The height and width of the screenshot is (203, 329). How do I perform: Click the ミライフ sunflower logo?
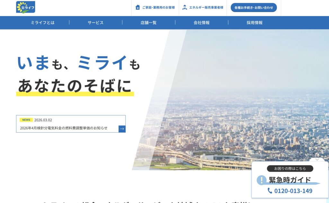25,7
